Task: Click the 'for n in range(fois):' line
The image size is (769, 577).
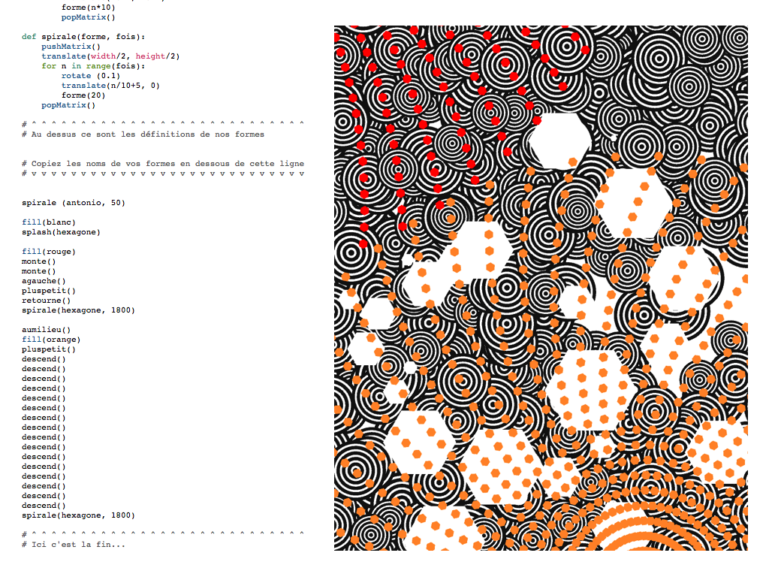Action: [x=93, y=66]
